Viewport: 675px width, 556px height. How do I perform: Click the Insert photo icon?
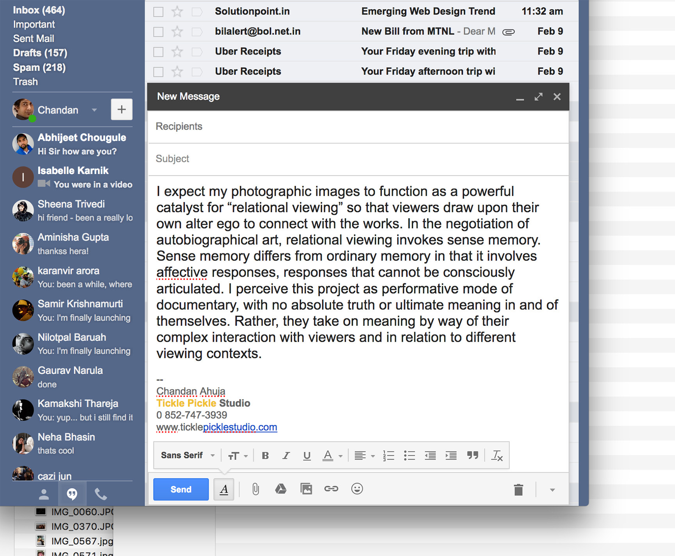pyautogui.click(x=306, y=489)
